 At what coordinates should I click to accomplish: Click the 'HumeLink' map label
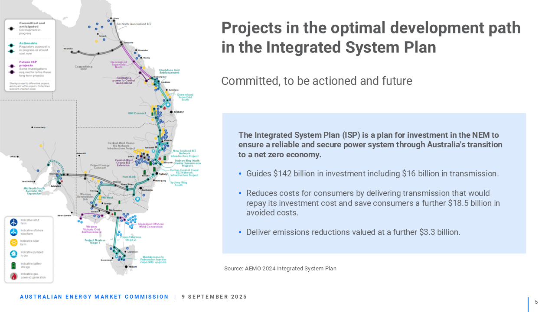coord(129,177)
